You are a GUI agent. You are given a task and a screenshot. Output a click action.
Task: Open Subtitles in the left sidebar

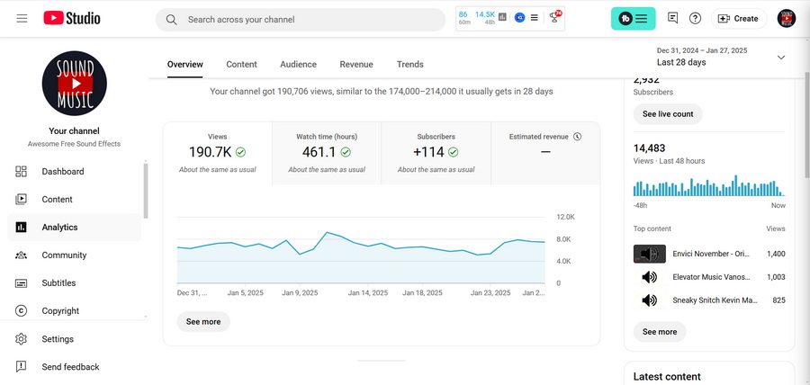click(x=58, y=283)
